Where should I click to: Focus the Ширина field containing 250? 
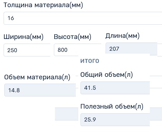point(27,50)
